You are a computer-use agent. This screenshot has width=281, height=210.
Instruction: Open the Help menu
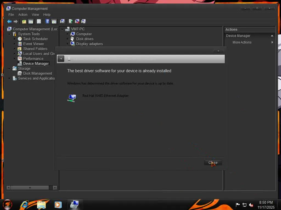47,15
